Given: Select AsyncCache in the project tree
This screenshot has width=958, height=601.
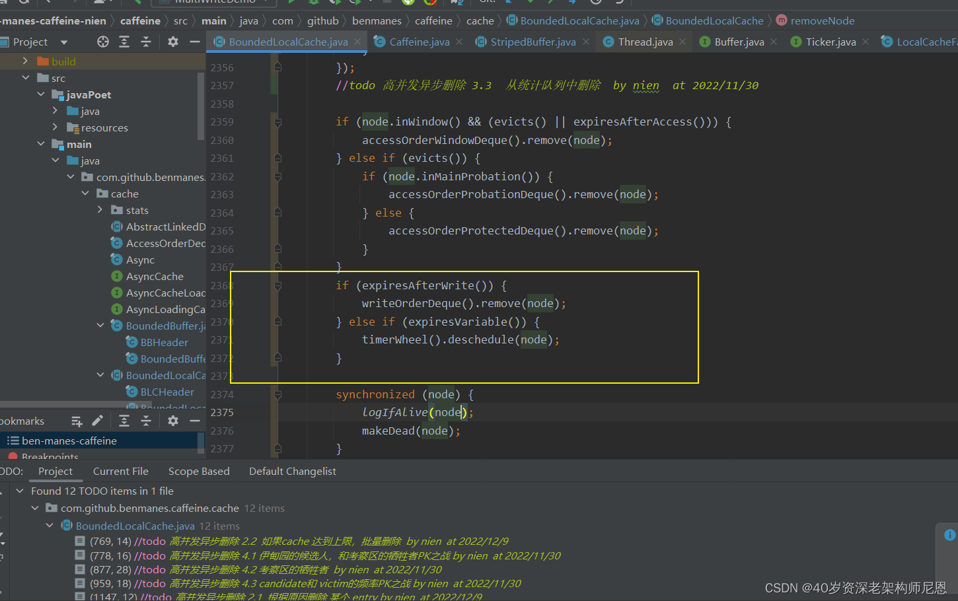Looking at the screenshot, I should 155,276.
